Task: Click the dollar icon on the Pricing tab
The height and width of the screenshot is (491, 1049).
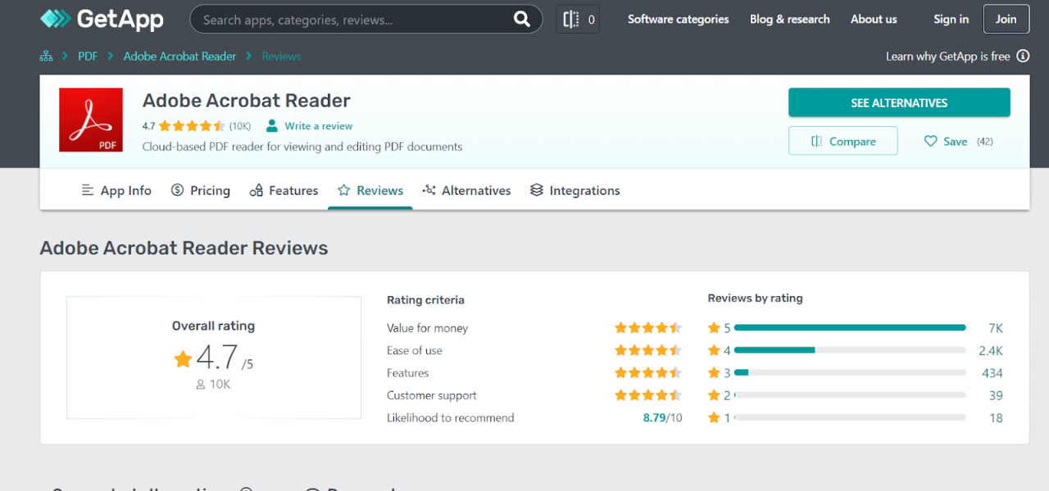Action: [177, 190]
